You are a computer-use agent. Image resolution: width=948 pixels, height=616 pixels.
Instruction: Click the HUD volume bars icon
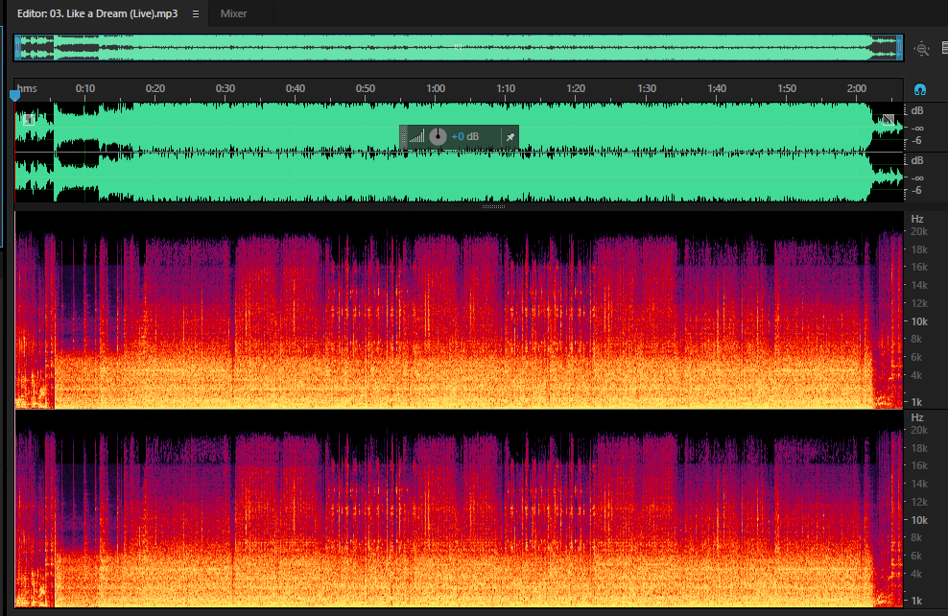point(416,137)
